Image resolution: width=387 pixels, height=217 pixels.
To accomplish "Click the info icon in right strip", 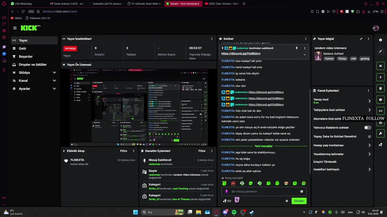I will pyautogui.click(x=380, y=40).
